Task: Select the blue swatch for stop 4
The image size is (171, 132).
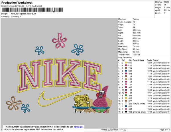Action: point(126,71)
